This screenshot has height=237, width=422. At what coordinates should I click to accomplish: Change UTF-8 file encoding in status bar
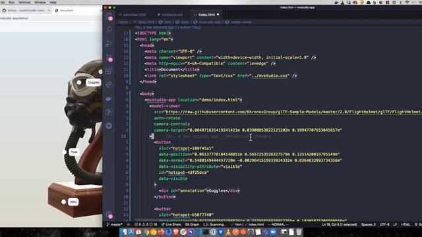pos(384,224)
